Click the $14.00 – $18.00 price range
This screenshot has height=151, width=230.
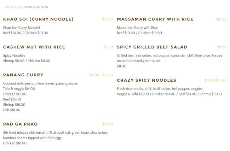pos(101,75)
